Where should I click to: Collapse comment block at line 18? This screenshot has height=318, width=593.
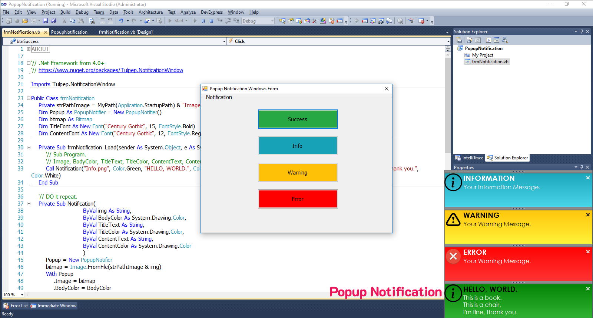tap(29, 63)
